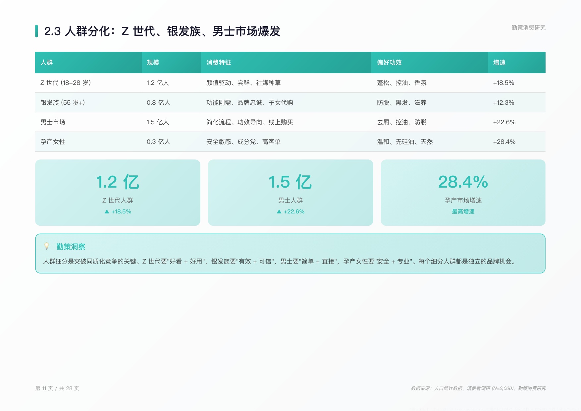Screen dimensions: 581x411
Task: Select text 颜值驱动、尝鲜、社媒种草
Action: pos(243,83)
